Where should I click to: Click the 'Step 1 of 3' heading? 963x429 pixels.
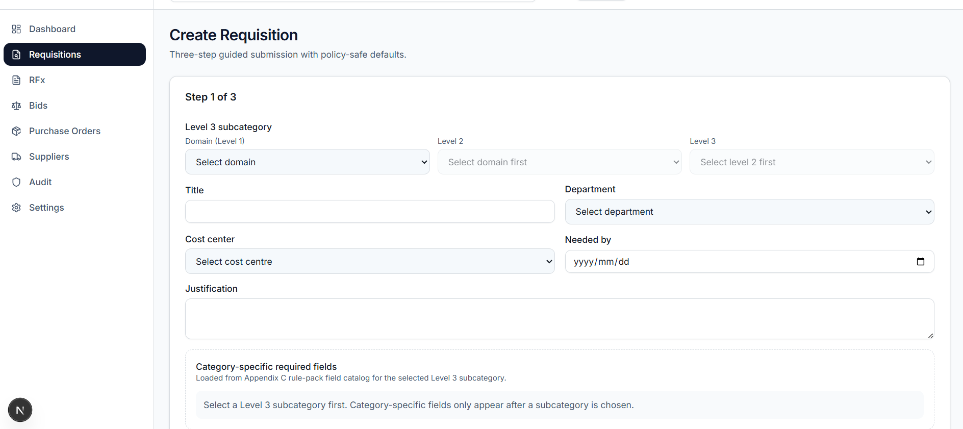211,97
